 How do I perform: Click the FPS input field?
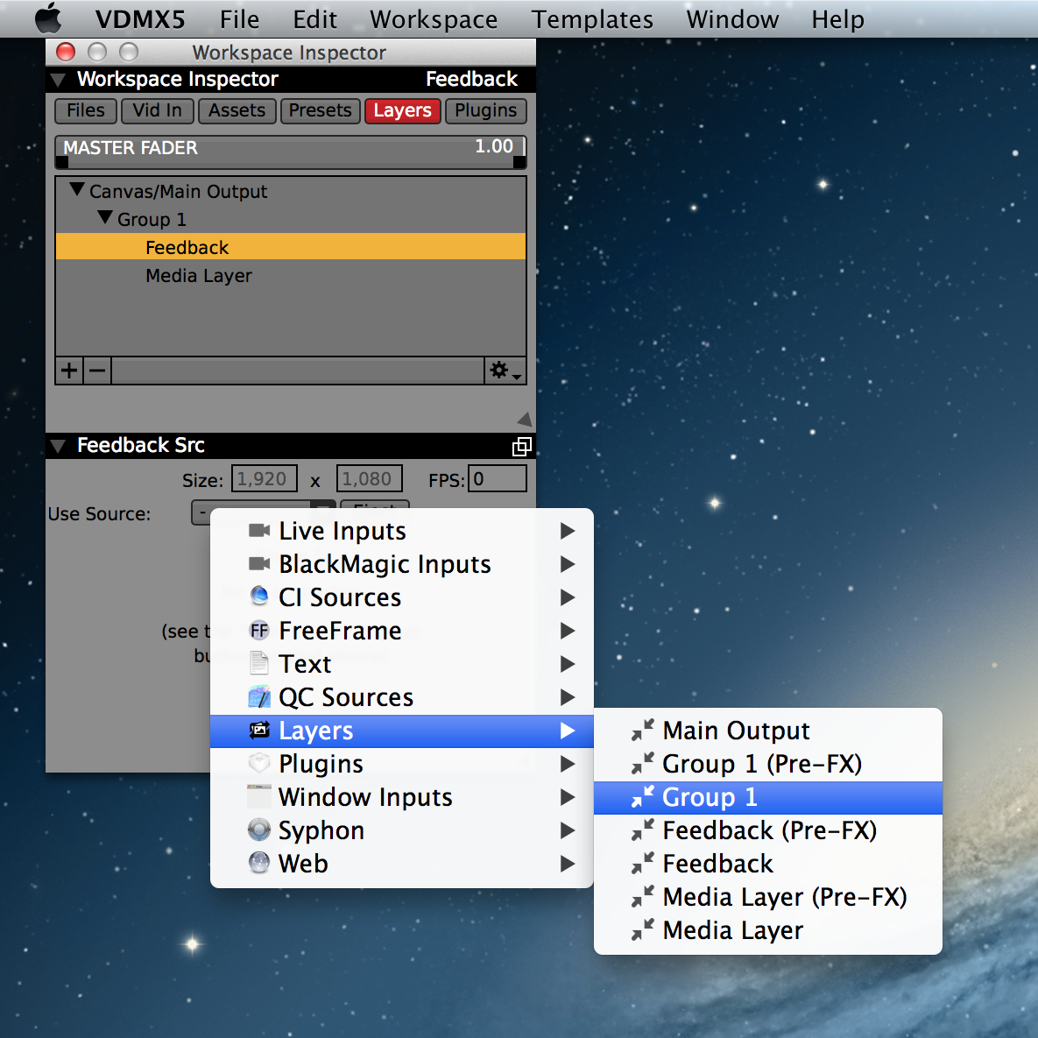coord(498,478)
